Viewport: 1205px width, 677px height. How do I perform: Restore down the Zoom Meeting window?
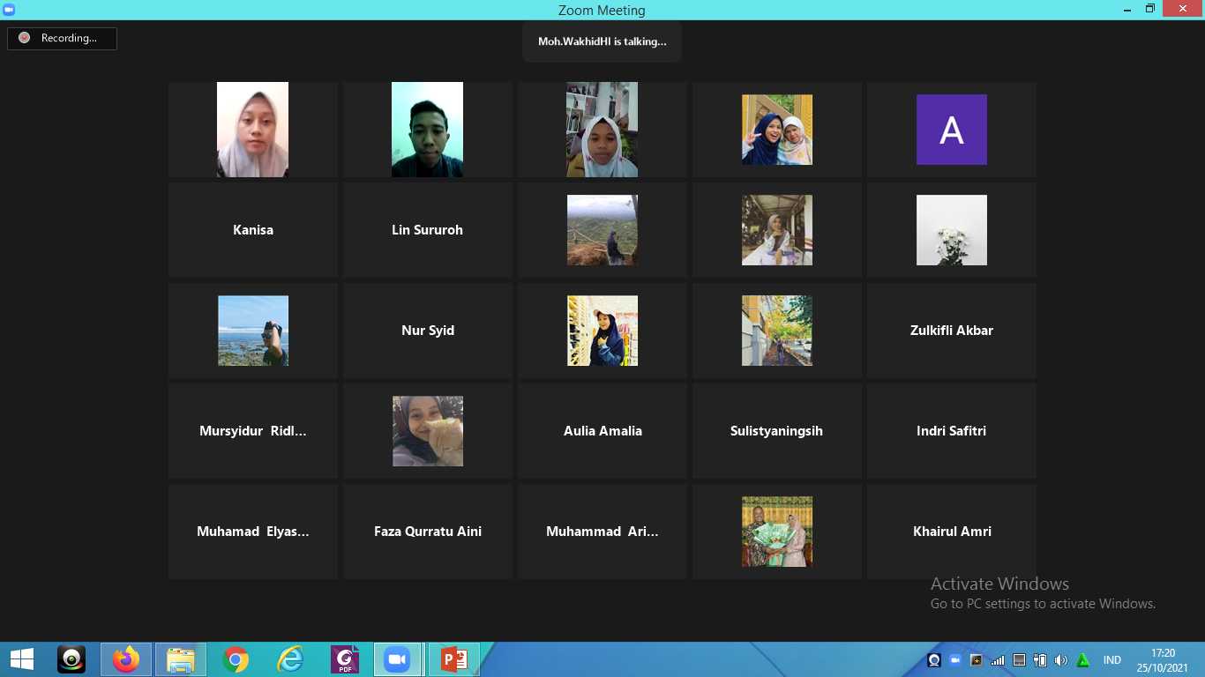pos(1150,9)
